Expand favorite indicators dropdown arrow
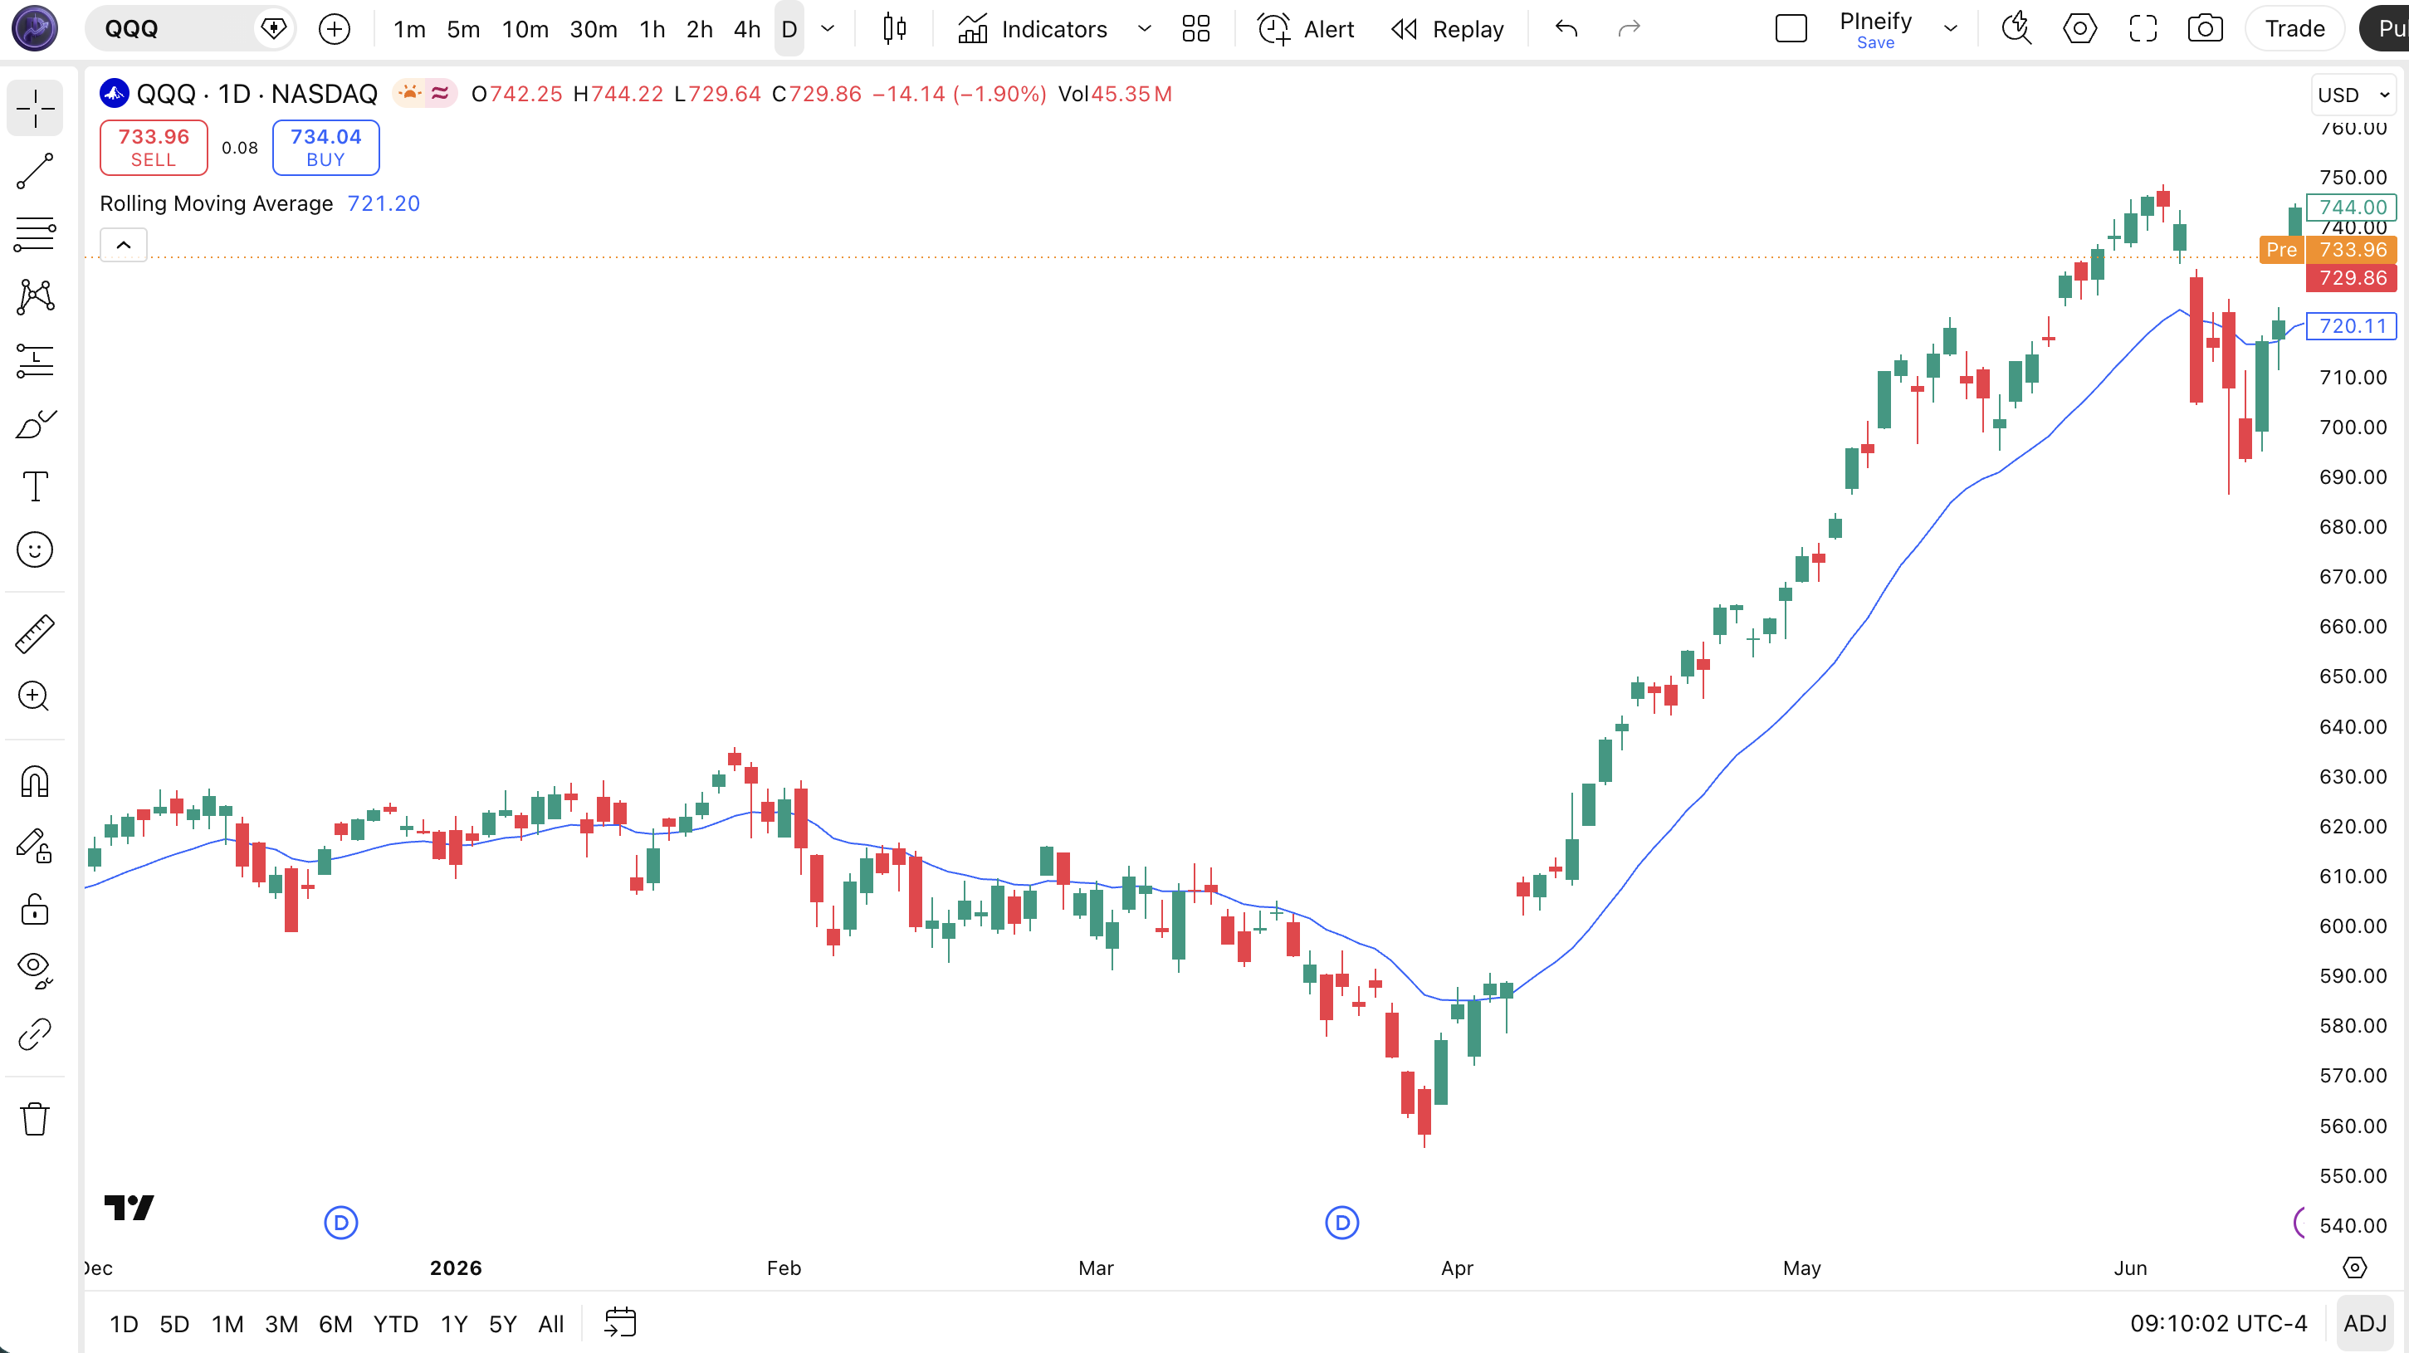The width and height of the screenshot is (2409, 1353). [x=1144, y=29]
